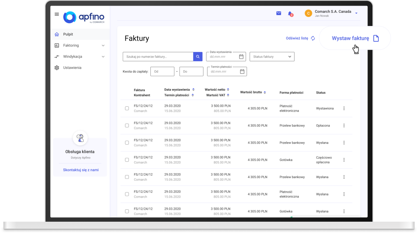The height and width of the screenshot is (233, 418).
Task: Open the Status faktury dropdown
Action: click(x=272, y=57)
